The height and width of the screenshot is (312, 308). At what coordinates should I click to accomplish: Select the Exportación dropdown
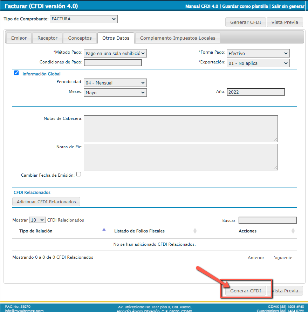(258, 63)
